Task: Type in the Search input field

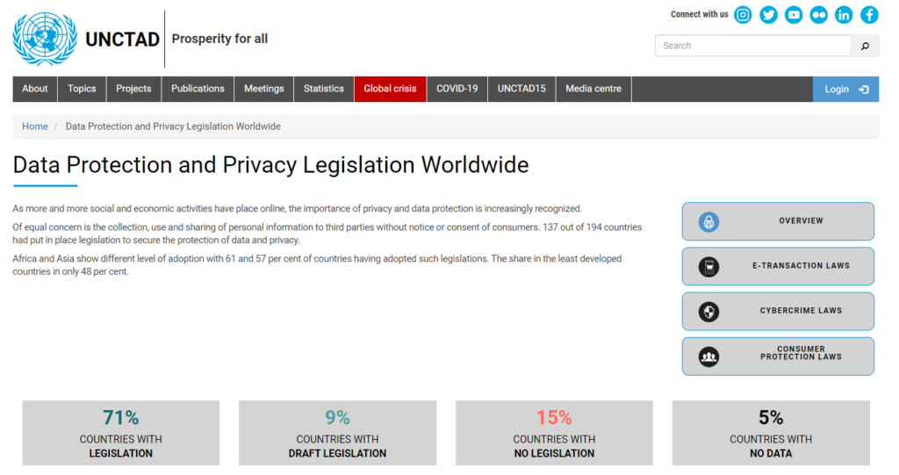Action: coord(752,47)
